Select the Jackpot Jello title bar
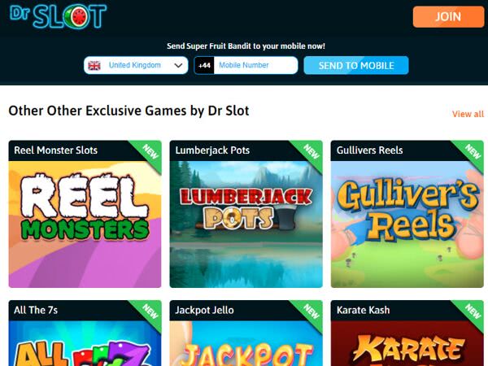 [x=246, y=311]
